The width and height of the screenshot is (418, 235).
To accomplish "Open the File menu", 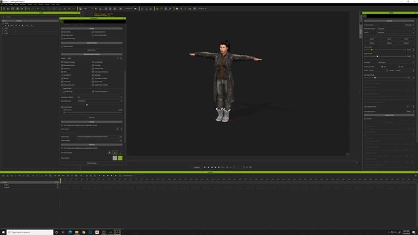I will coord(2,5).
